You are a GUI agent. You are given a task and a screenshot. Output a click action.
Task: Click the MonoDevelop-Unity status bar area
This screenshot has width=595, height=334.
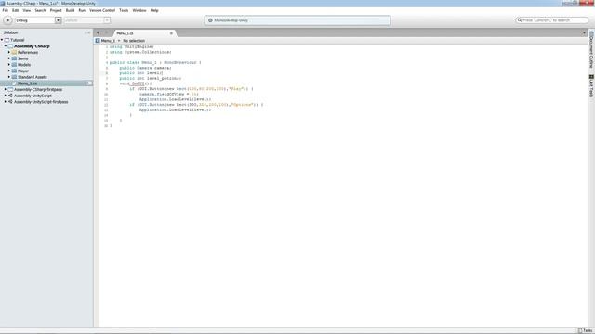(297, 20)
